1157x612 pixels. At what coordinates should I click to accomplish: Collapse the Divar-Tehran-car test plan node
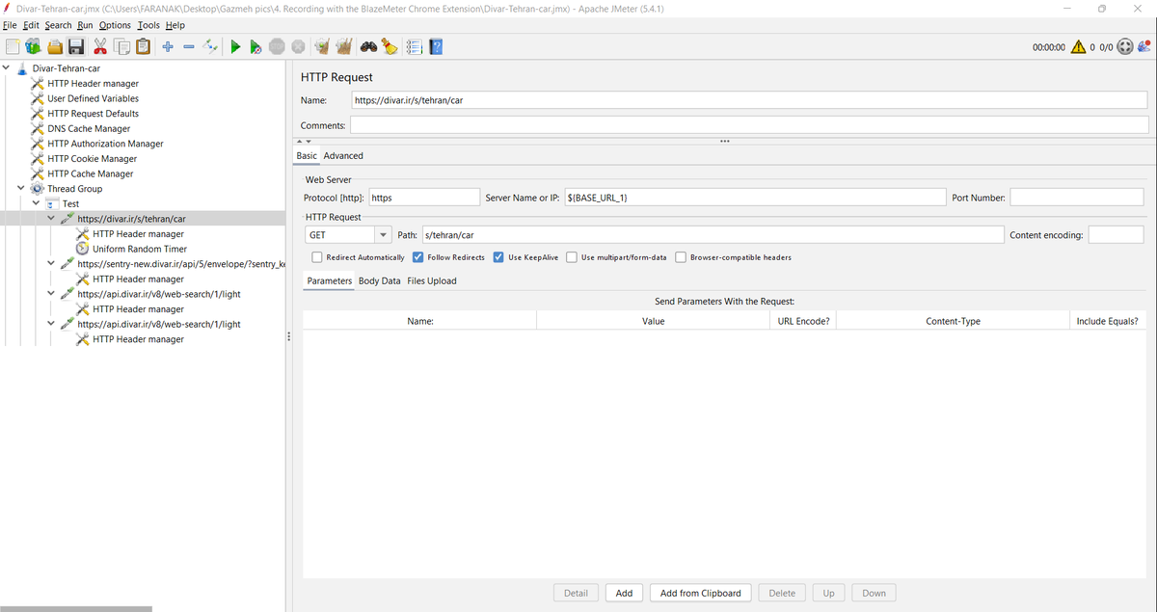(7, 68)
